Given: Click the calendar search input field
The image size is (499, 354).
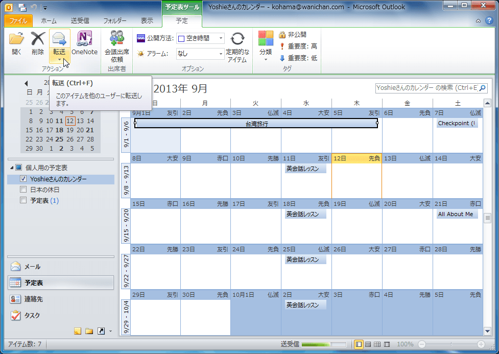Looking at the screenshot, I should tap(427, 88).
